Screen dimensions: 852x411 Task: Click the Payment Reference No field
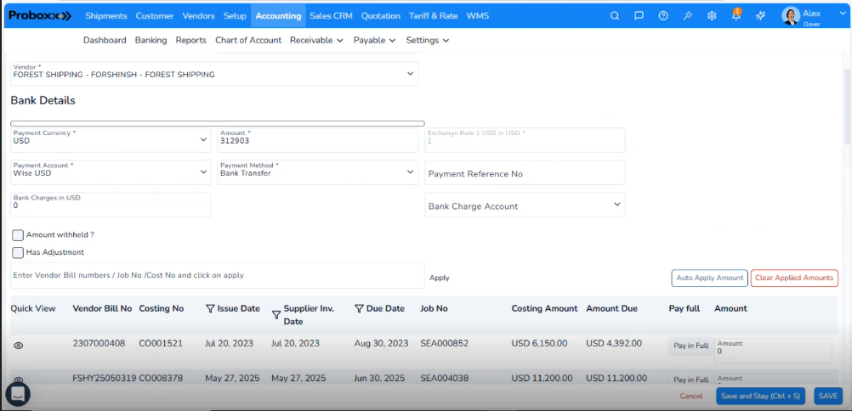[525, 173]
